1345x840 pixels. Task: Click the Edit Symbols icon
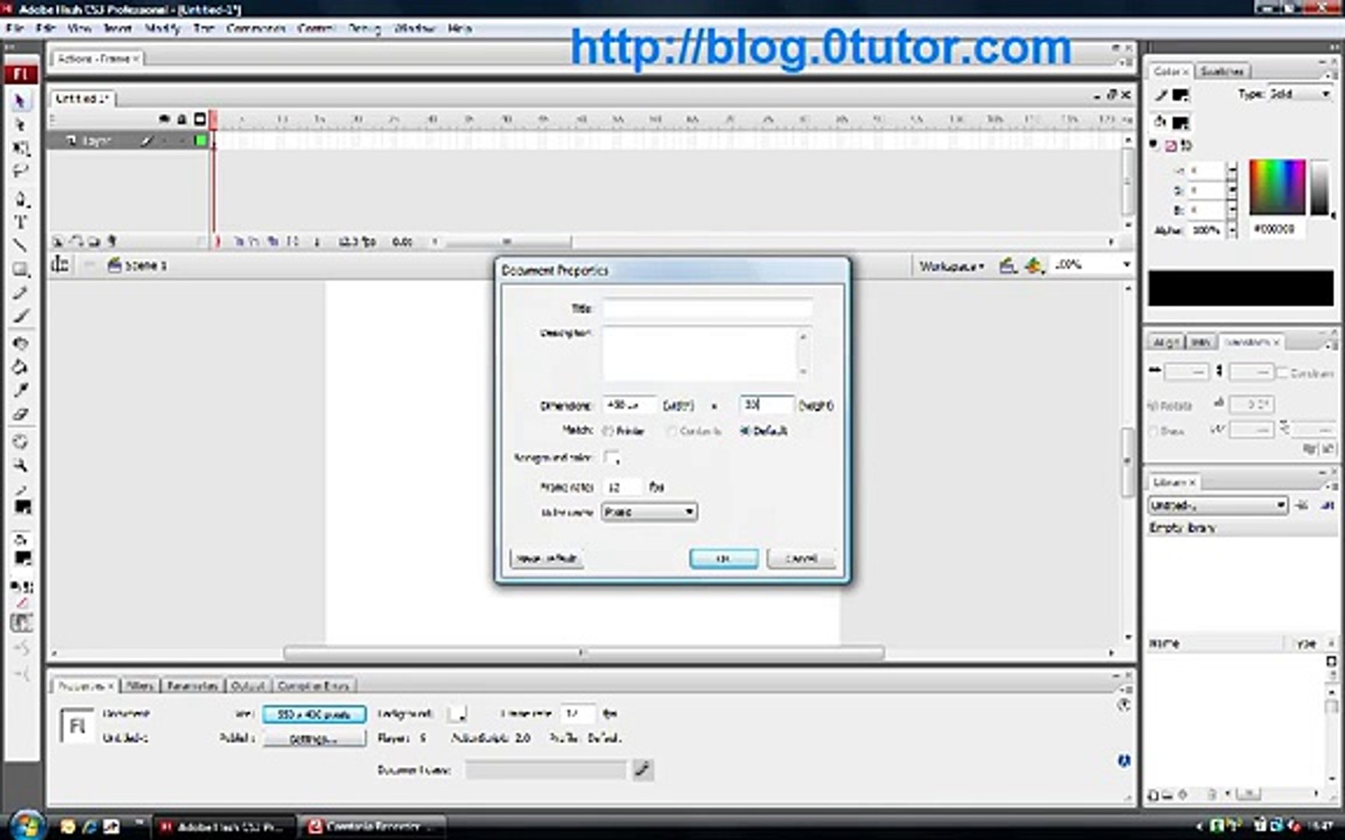point(1034,266)
